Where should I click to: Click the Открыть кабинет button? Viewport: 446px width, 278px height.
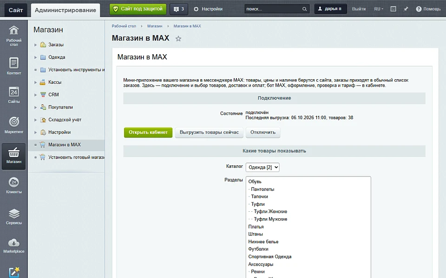click(148, 133)
